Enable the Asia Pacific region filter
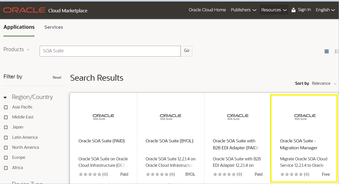The height and width of the screenshot is (184, 339). [6, 107]
